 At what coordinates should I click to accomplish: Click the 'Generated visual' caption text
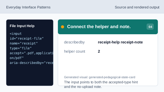[100, 77]
